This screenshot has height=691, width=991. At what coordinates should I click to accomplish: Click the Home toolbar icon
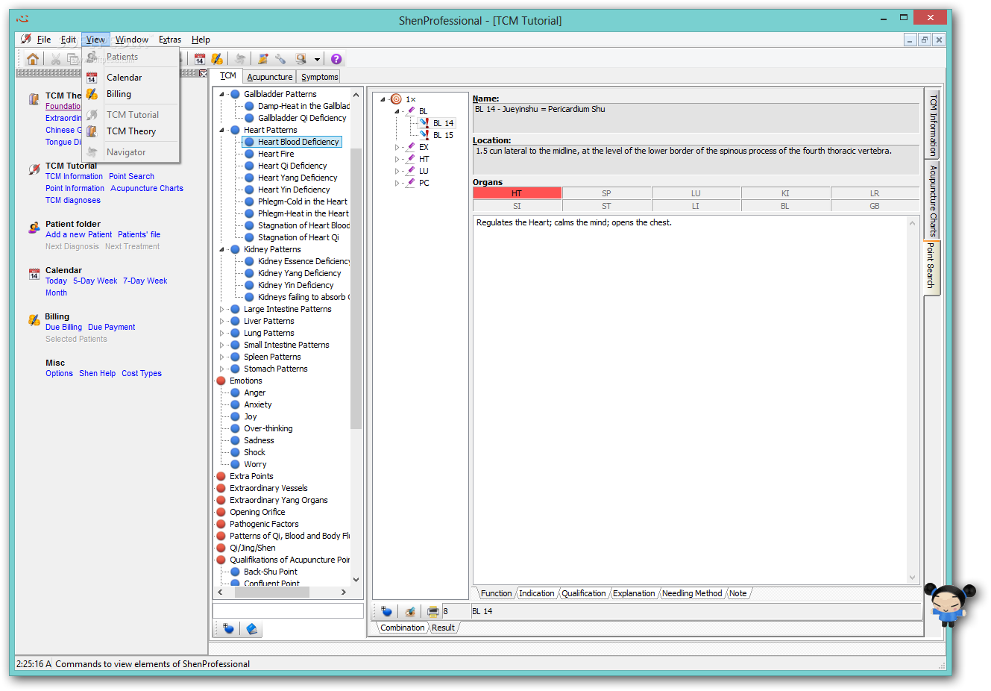[33, 59]
